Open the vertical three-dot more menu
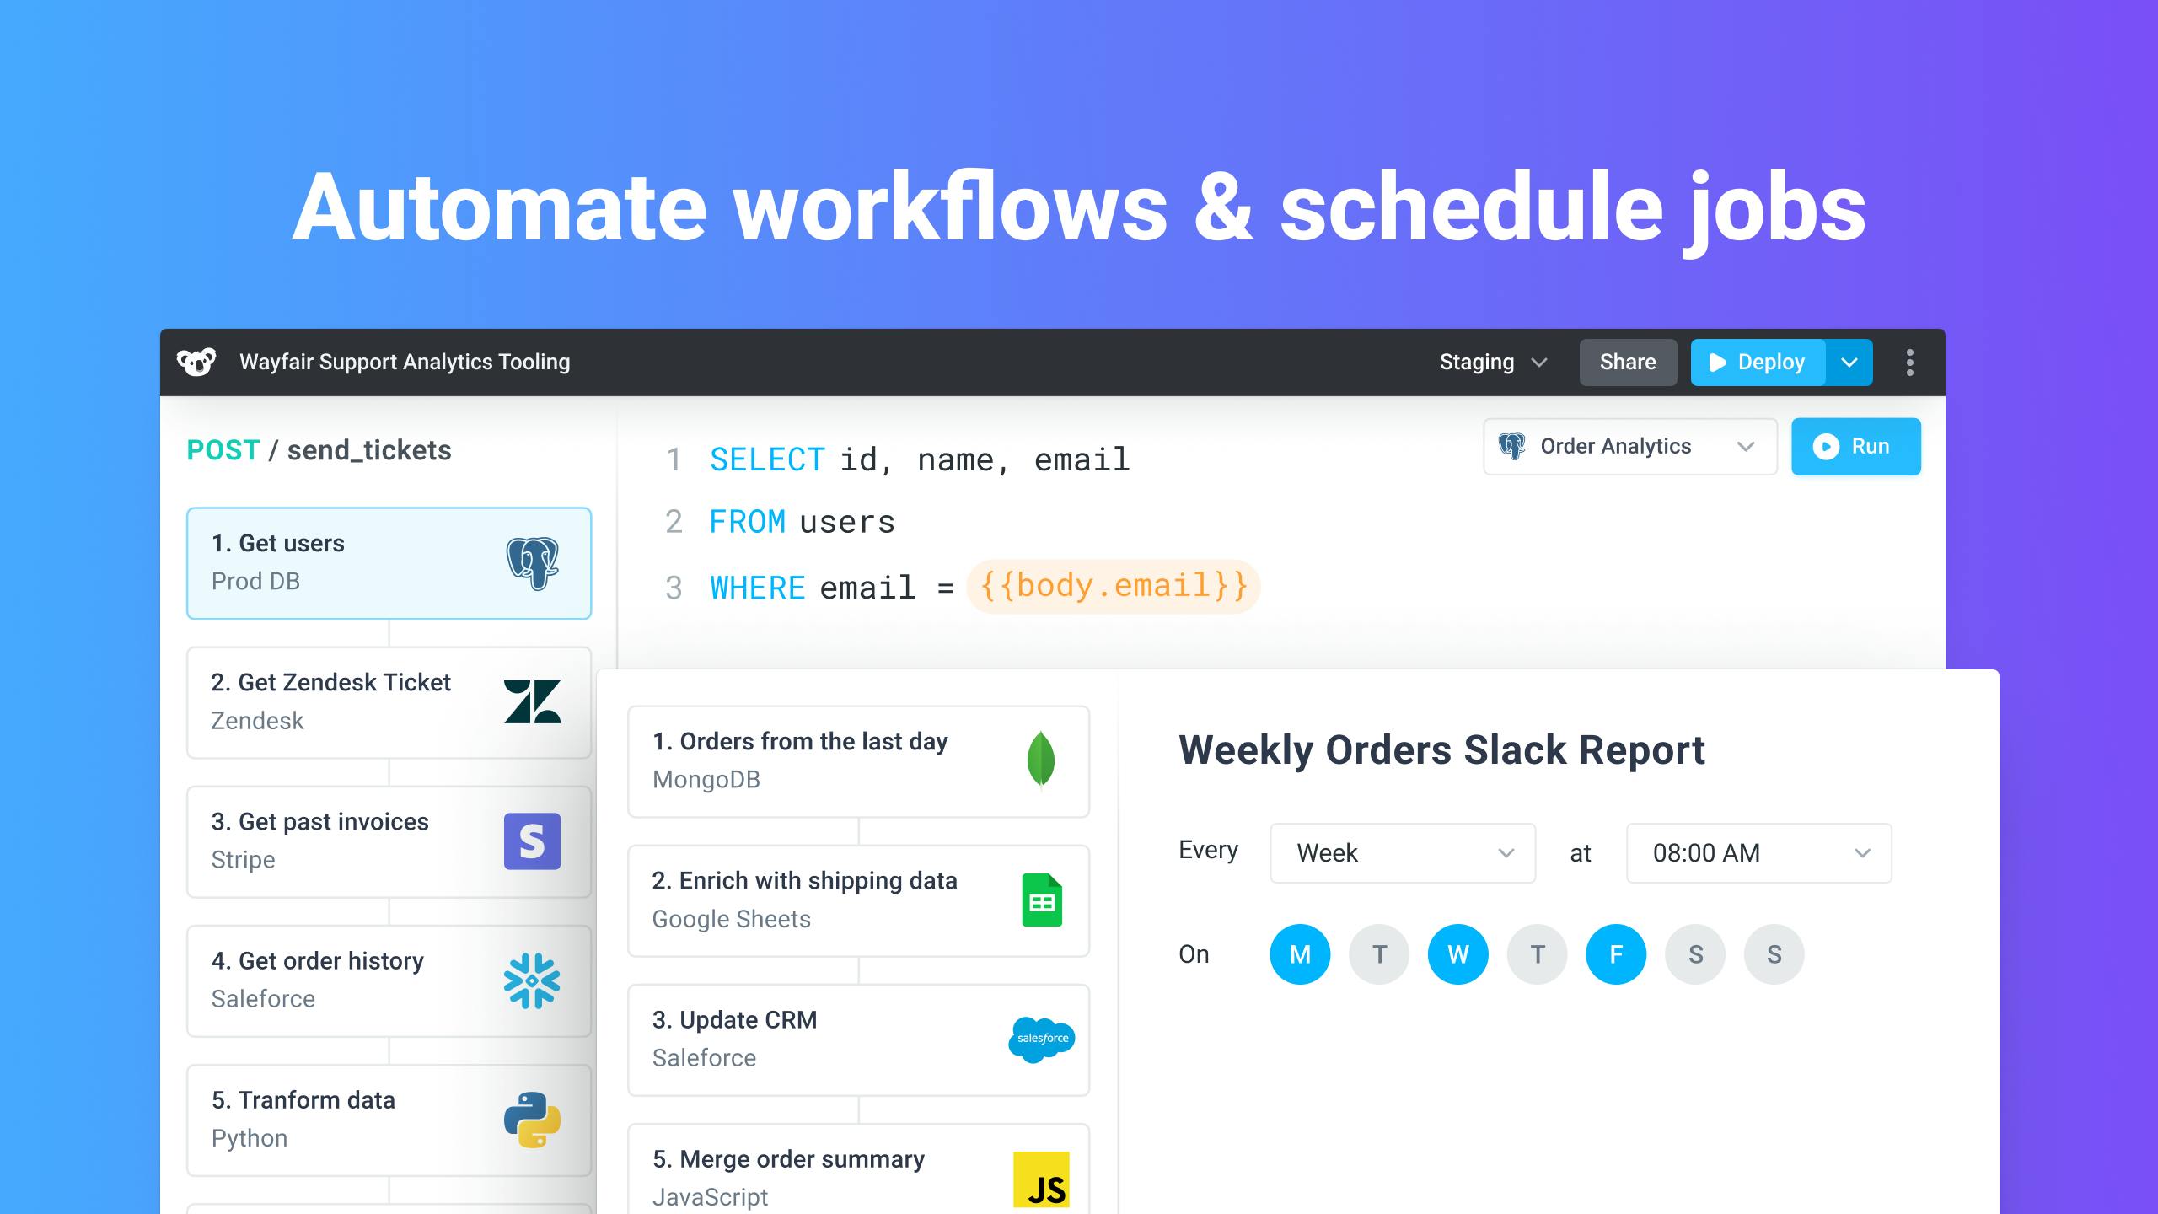This screenshot has width=2158, height=1214. click(1910, 363)
